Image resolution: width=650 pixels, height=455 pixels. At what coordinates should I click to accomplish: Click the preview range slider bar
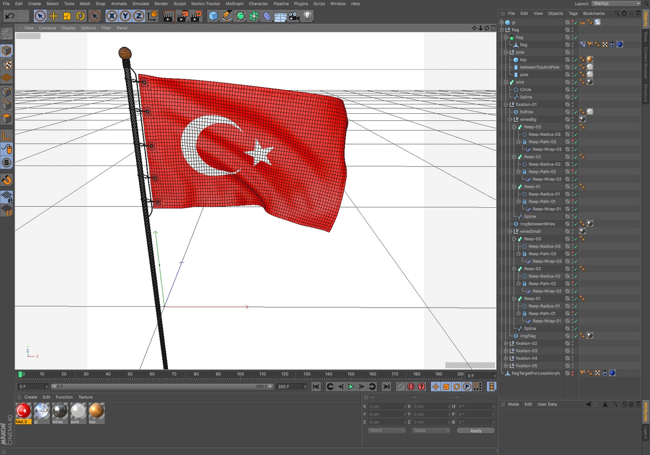[162, 386]
